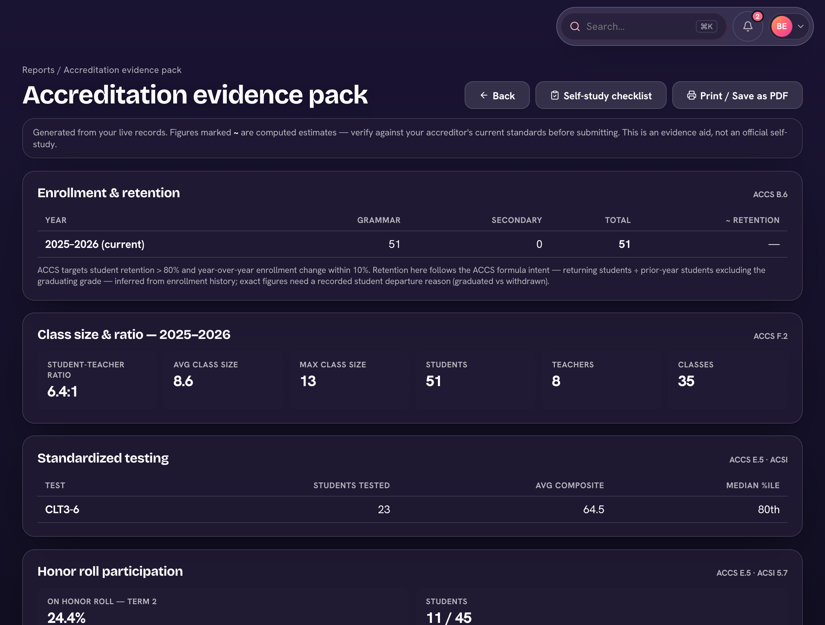The image size is (825, 625).
Task: Focus the Search input field
Action: click(x=643, y=26)
